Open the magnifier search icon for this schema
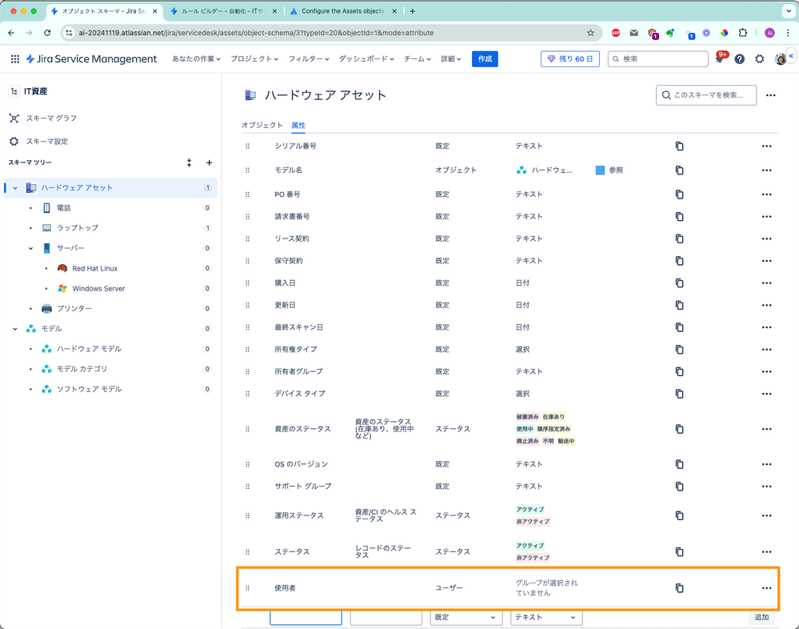 pyautogui.click(x=665, y=95)
